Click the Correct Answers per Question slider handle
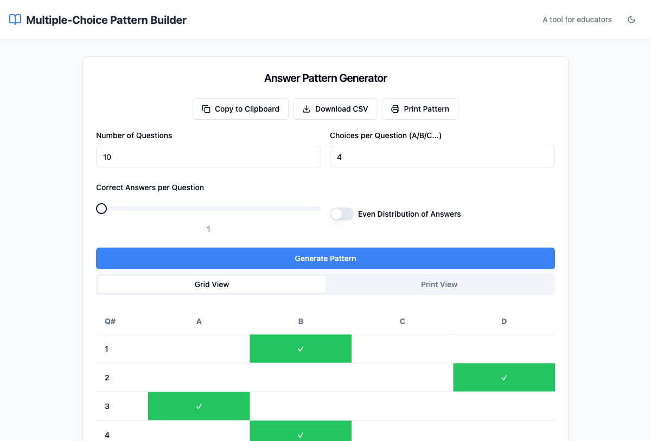The image size is (651, 441). click(x=101, y=209)
